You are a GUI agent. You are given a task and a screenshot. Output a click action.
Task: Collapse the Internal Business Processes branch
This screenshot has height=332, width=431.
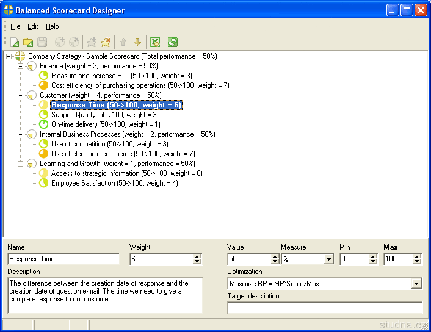pos(20,134)
